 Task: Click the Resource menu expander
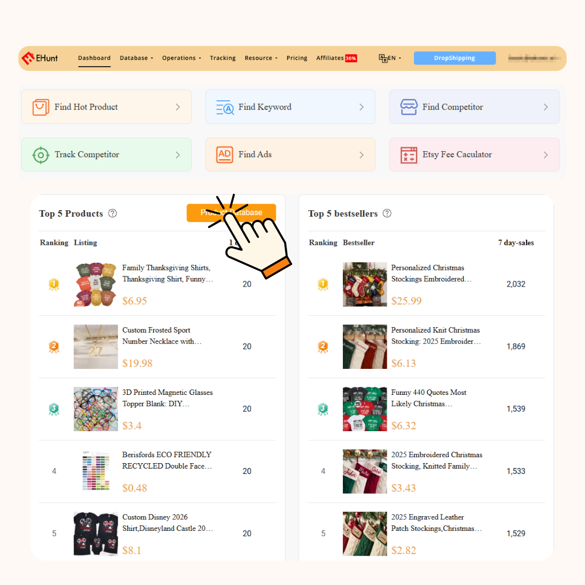(x=261, y=57)
